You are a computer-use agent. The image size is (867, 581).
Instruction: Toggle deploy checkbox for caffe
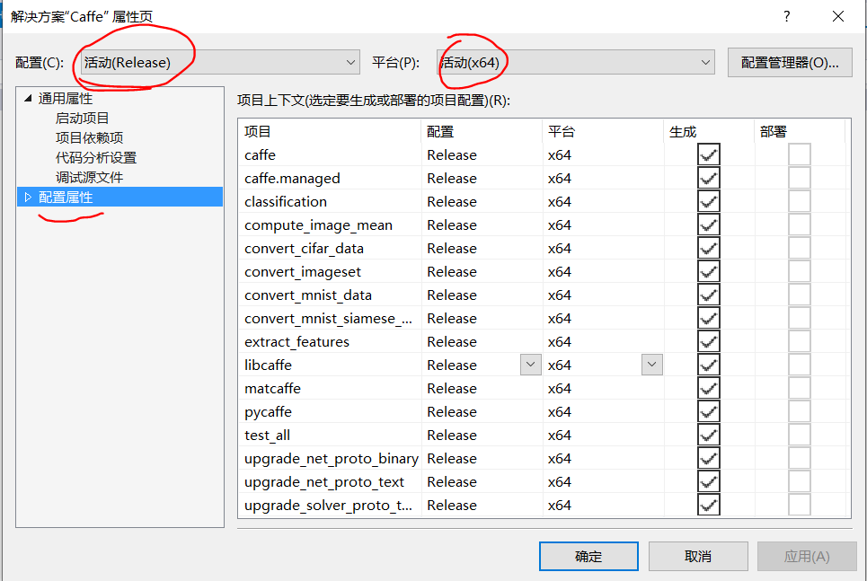800,154
